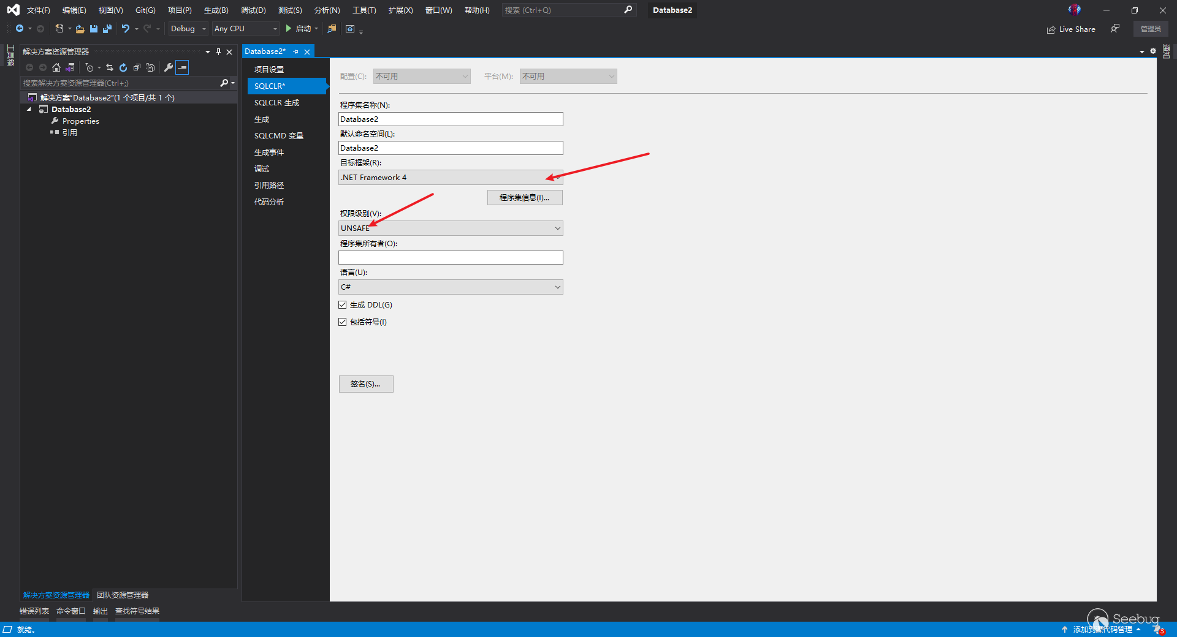Open the 生成(B) Build menu
The image size is (1177, 637).
tap(216, 10)
